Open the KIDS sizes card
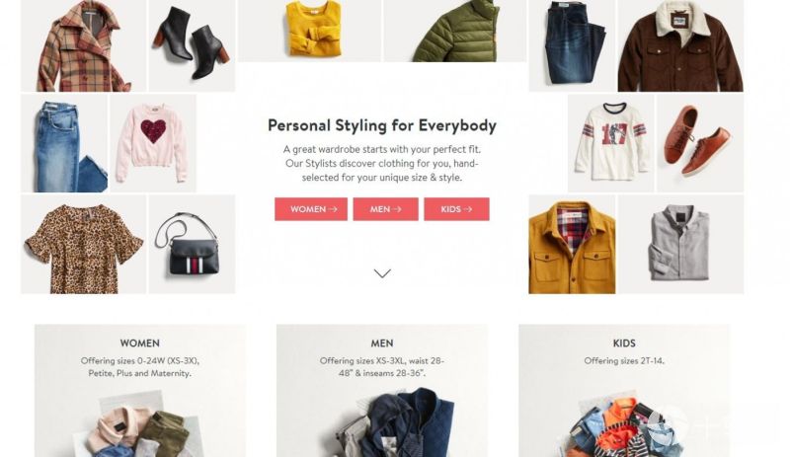 point(624,391)
